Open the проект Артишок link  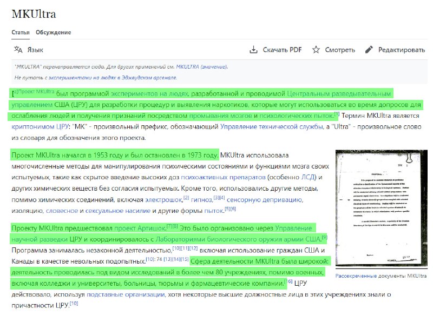[140, 228]
